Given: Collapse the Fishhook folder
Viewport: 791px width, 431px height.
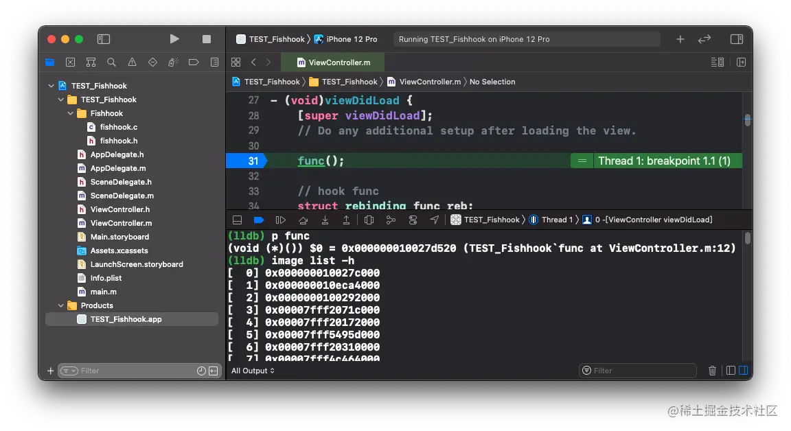Looking at the screenshot, I should click(70, 113).
